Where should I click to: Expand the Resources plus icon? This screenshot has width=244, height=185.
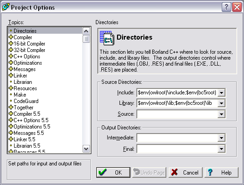click(11, 88)
